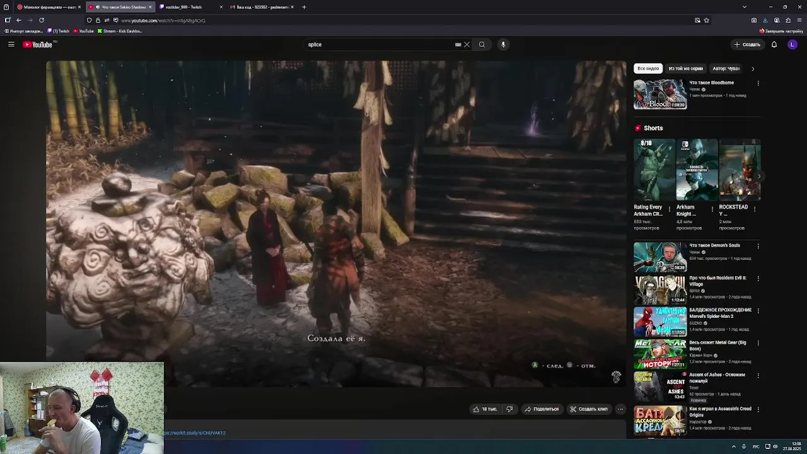
Task: Open 'Про что был Resident Evil 8: Village'
Action: [660, 289]
